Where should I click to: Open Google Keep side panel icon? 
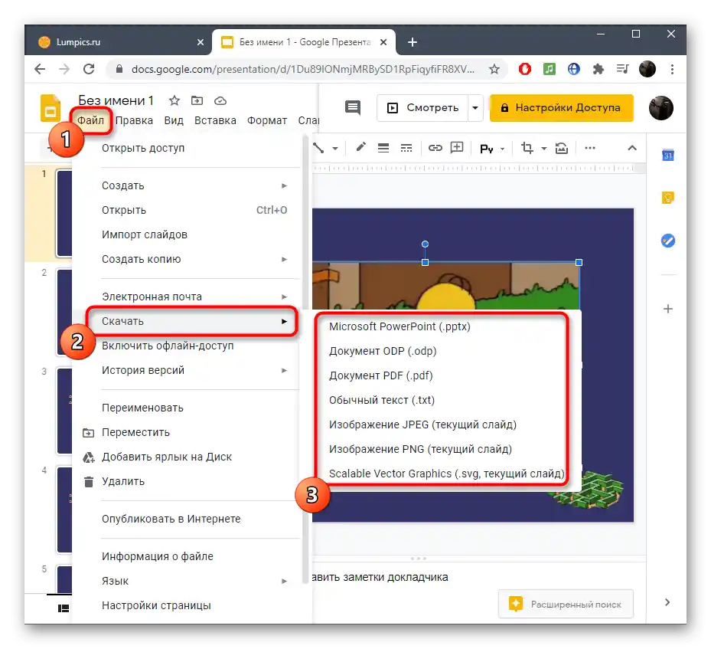pos(668,198)
